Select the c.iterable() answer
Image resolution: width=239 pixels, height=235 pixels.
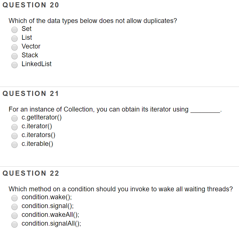[14, 144]
